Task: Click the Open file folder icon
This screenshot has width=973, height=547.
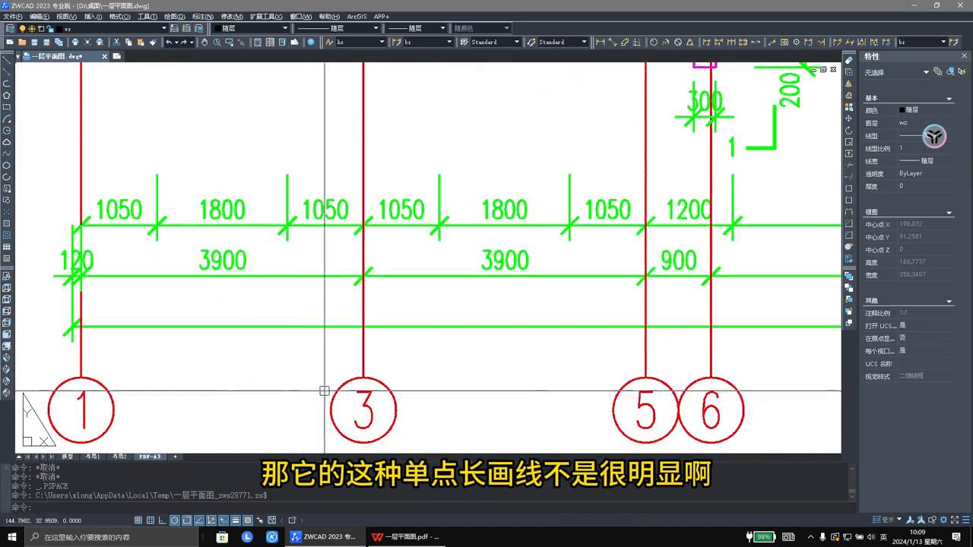Action: tap(22, 42)
